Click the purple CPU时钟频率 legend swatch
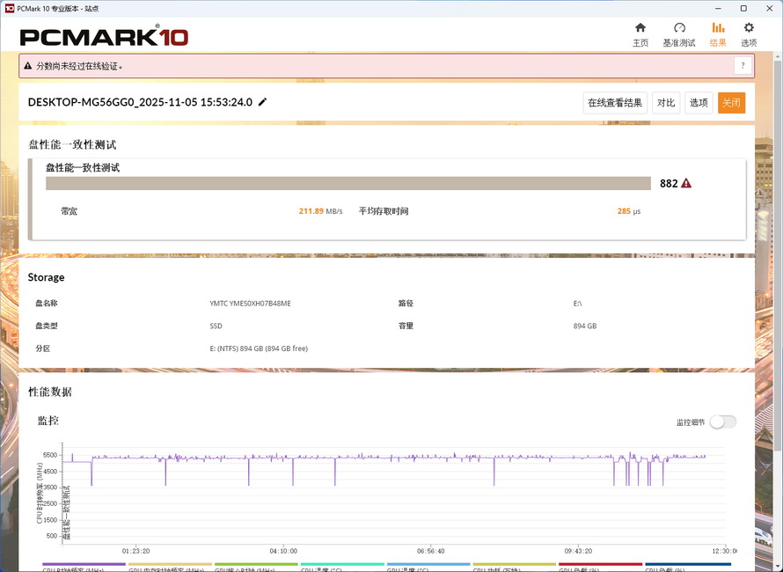Image resolution: width=783 pixels, height=572 pixels. (x=84, y=563)
